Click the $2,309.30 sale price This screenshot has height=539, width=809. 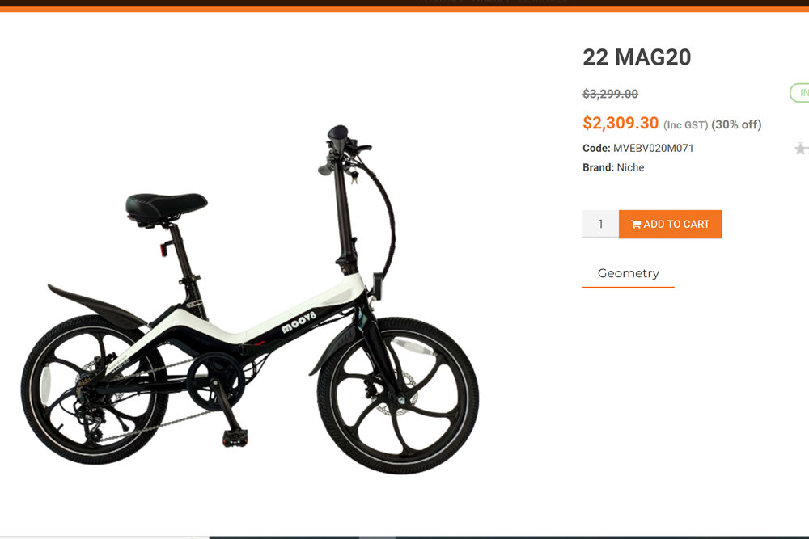pyautogui.click(x=621, y=123)
